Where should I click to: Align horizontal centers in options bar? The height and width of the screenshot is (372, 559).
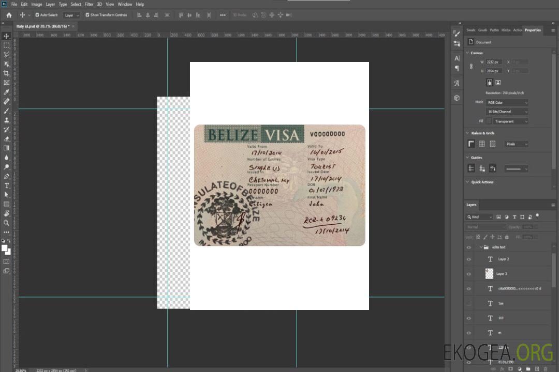click(x=148, y=15)
